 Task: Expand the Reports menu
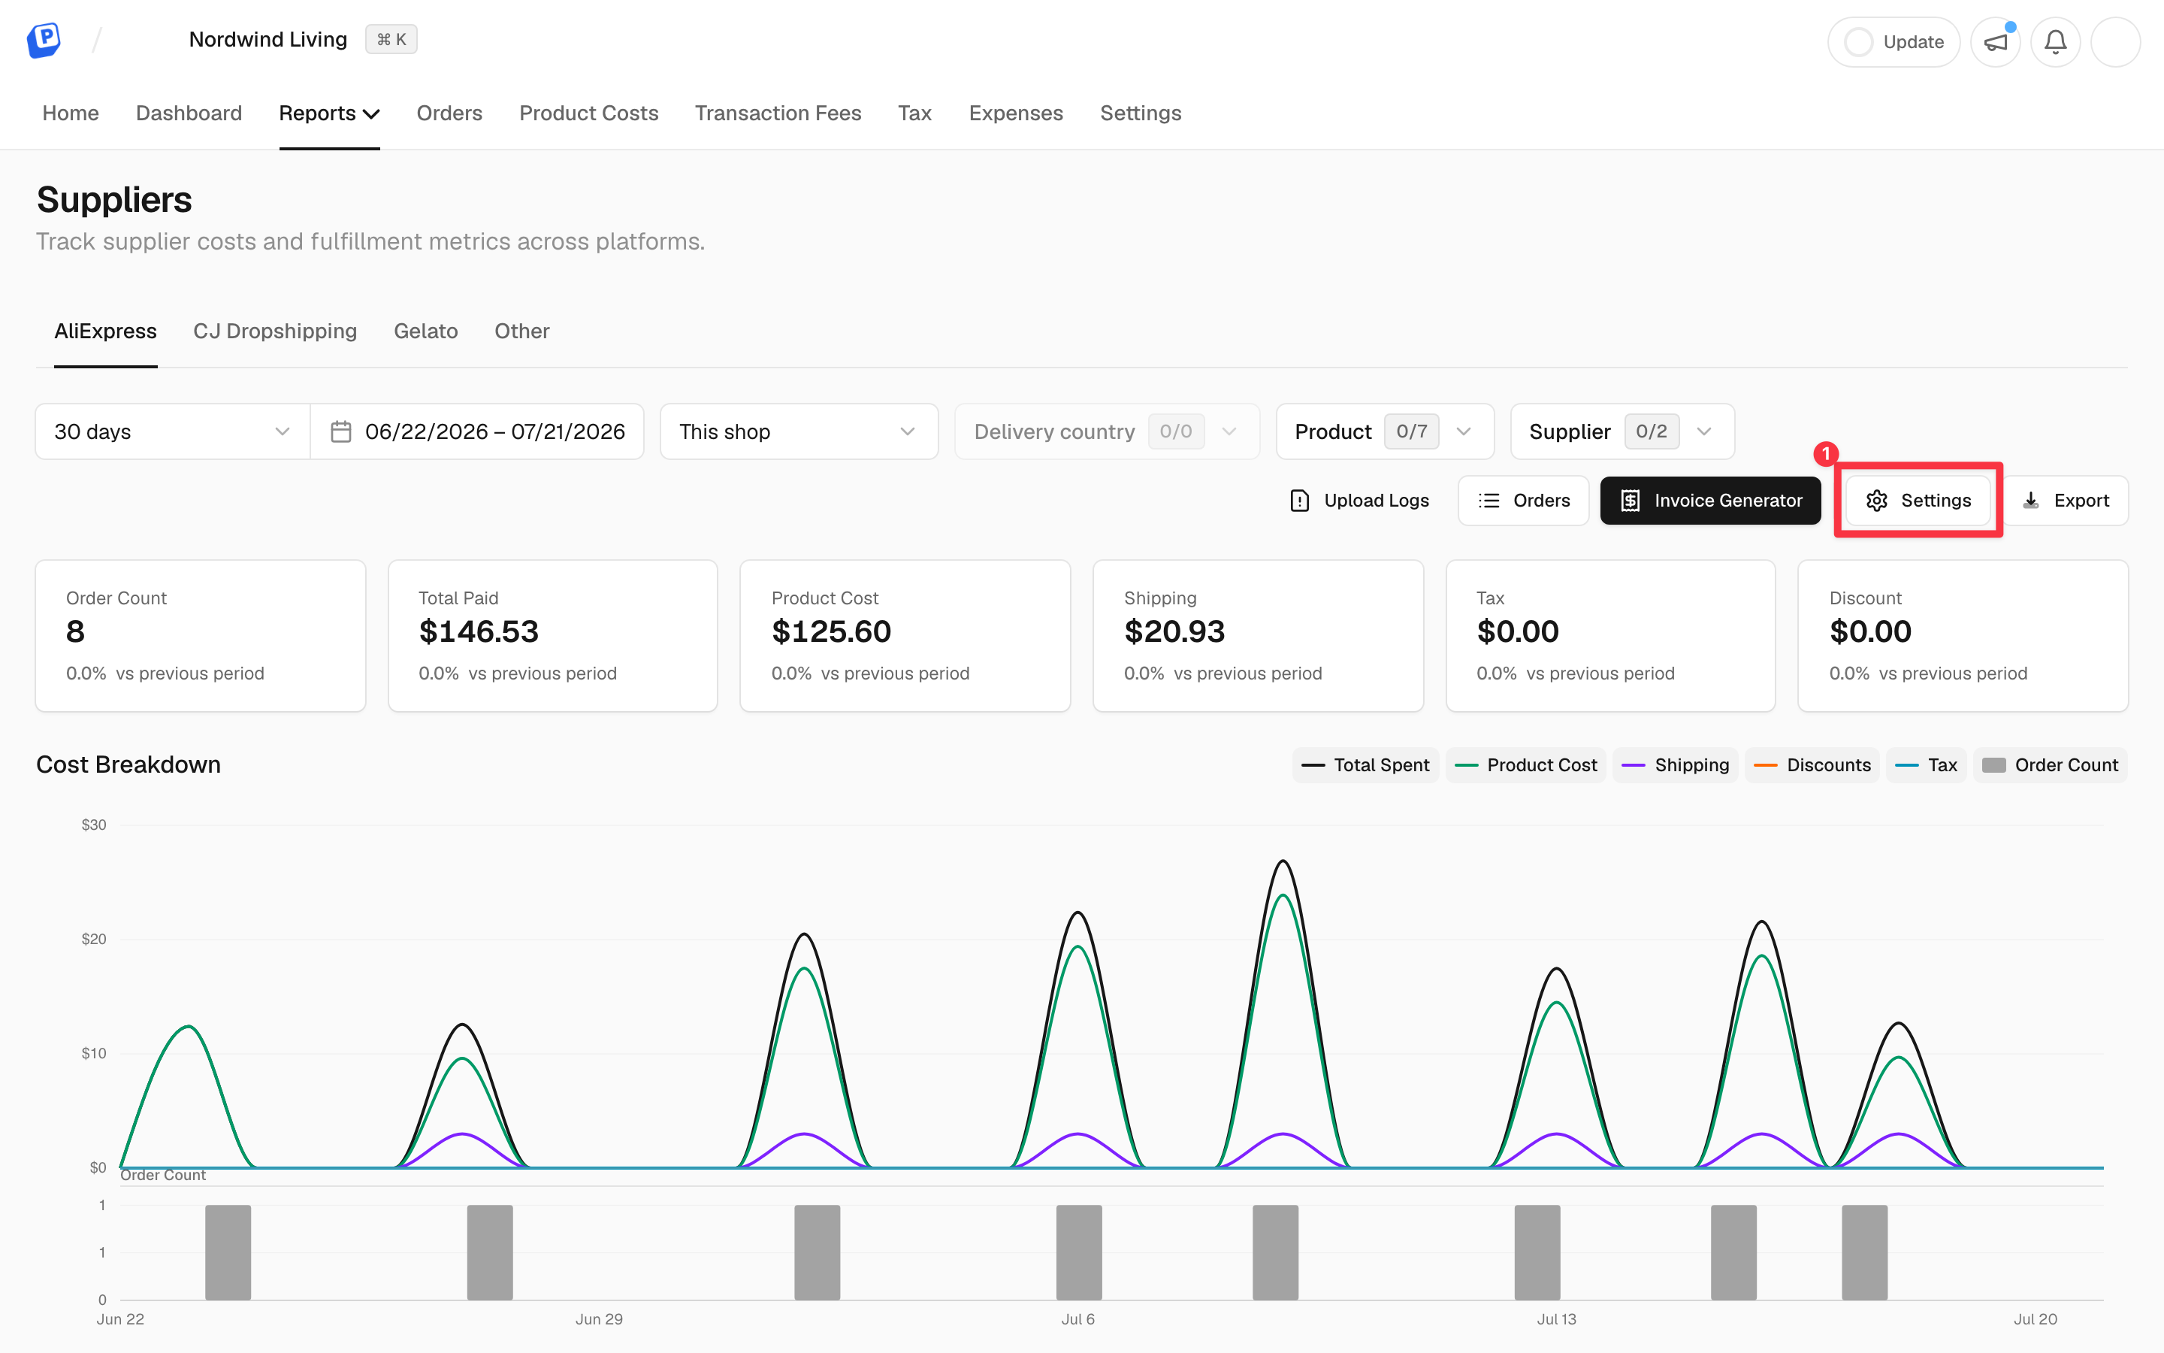pos(329,113)
